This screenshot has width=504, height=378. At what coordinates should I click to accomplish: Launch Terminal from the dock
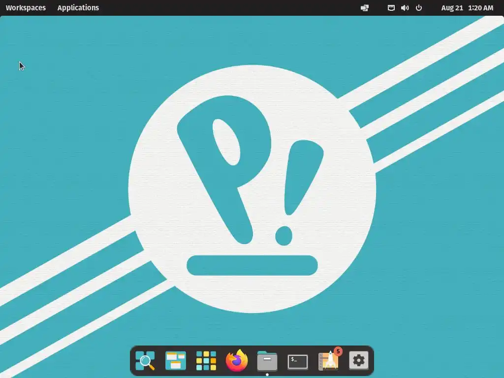[298, 362]
